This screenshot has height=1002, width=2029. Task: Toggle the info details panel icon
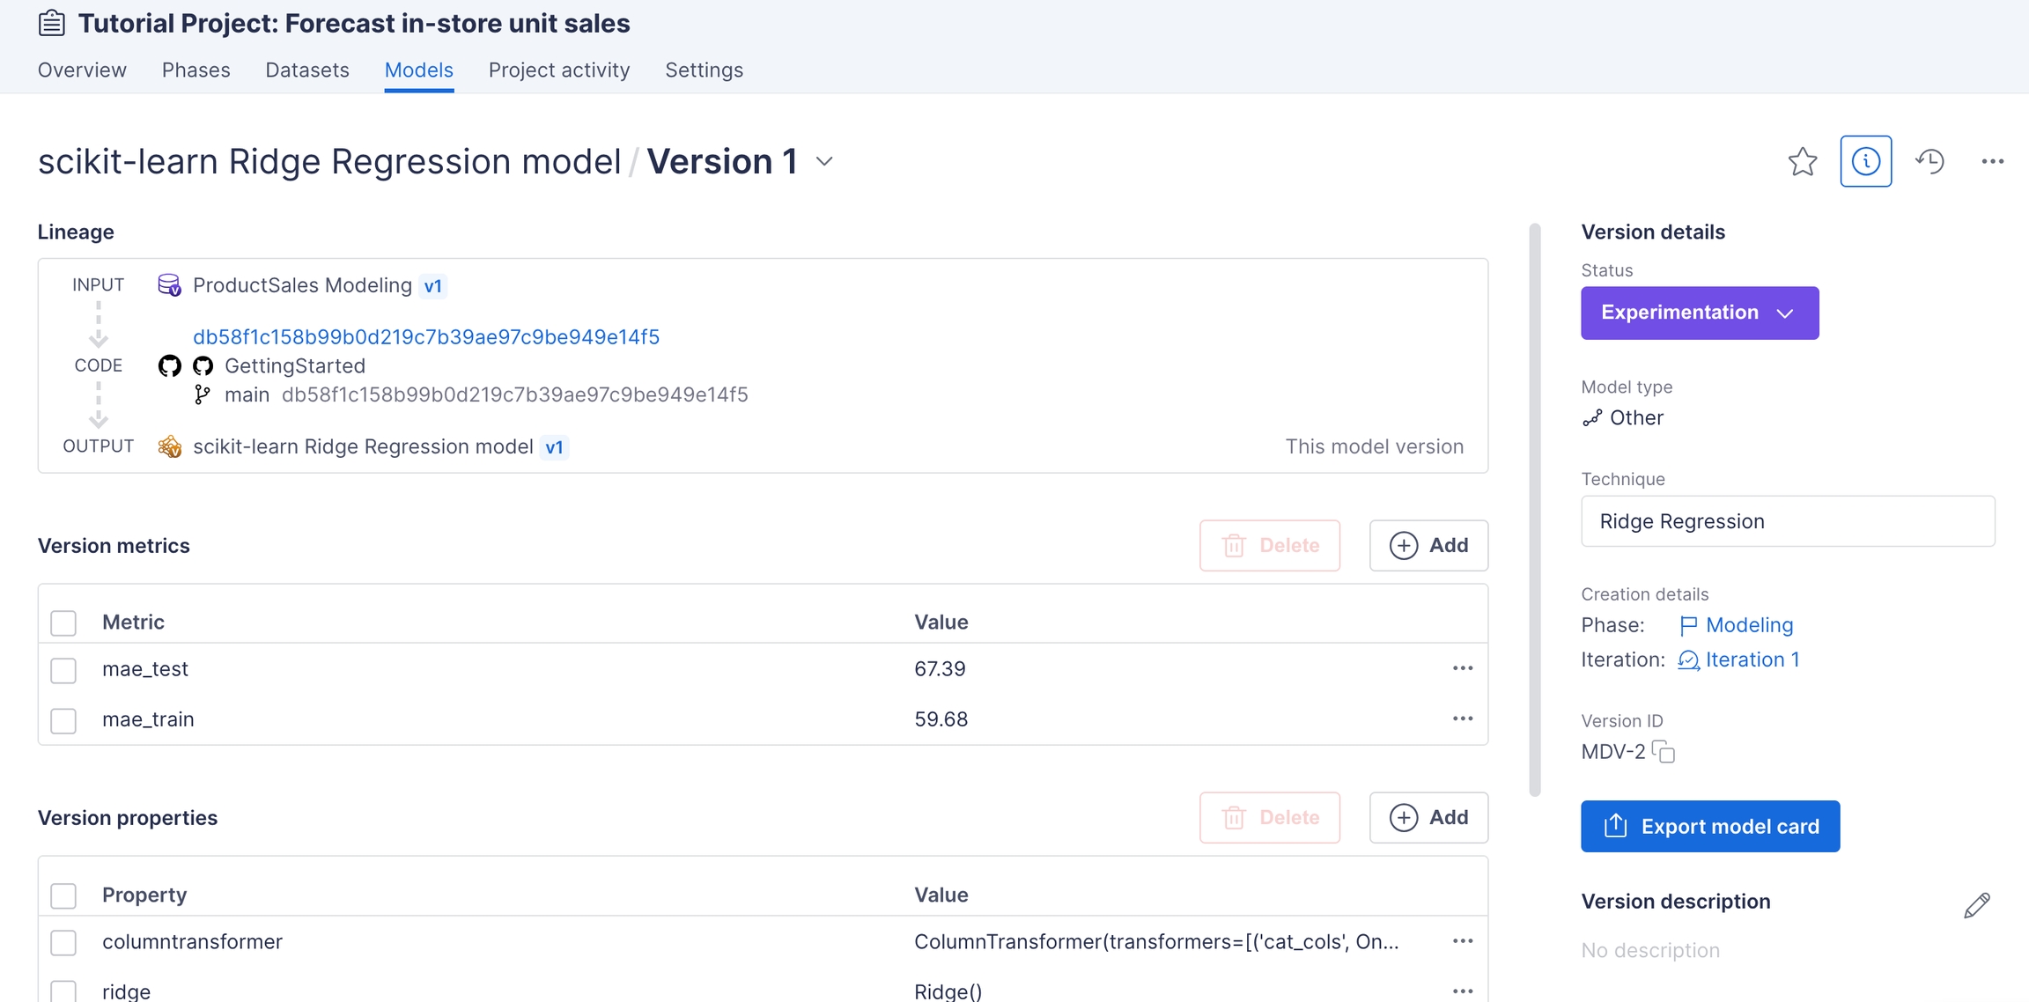(x=1865, y=161)
